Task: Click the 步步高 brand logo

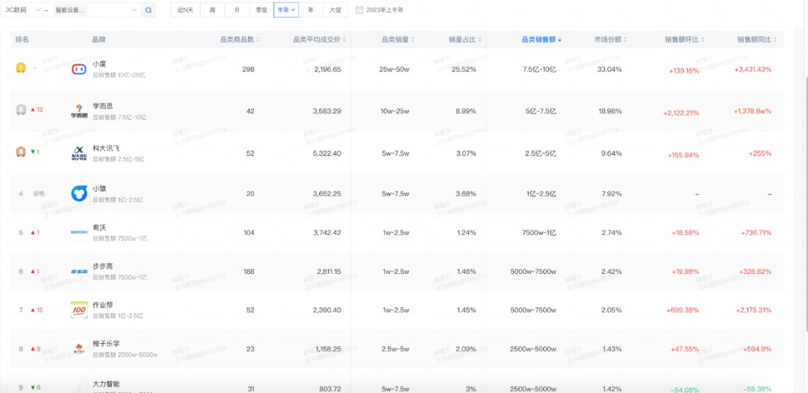Action: tap(79, 271)
